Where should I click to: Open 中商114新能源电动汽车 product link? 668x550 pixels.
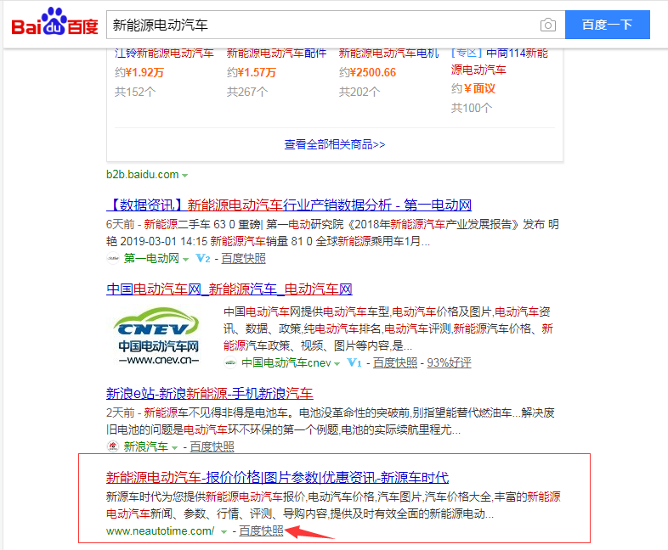499,61
